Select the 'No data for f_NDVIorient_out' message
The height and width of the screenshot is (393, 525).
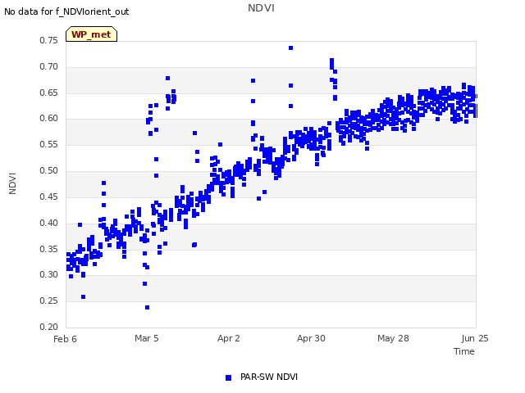(66, 11)
